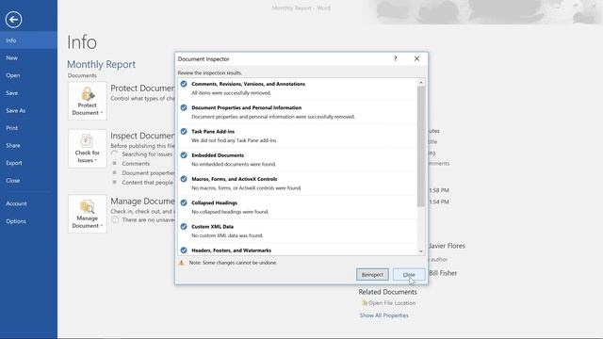Click the Monthly Report document title
Viewport: 603px width, 339px height.
[101, 64]
